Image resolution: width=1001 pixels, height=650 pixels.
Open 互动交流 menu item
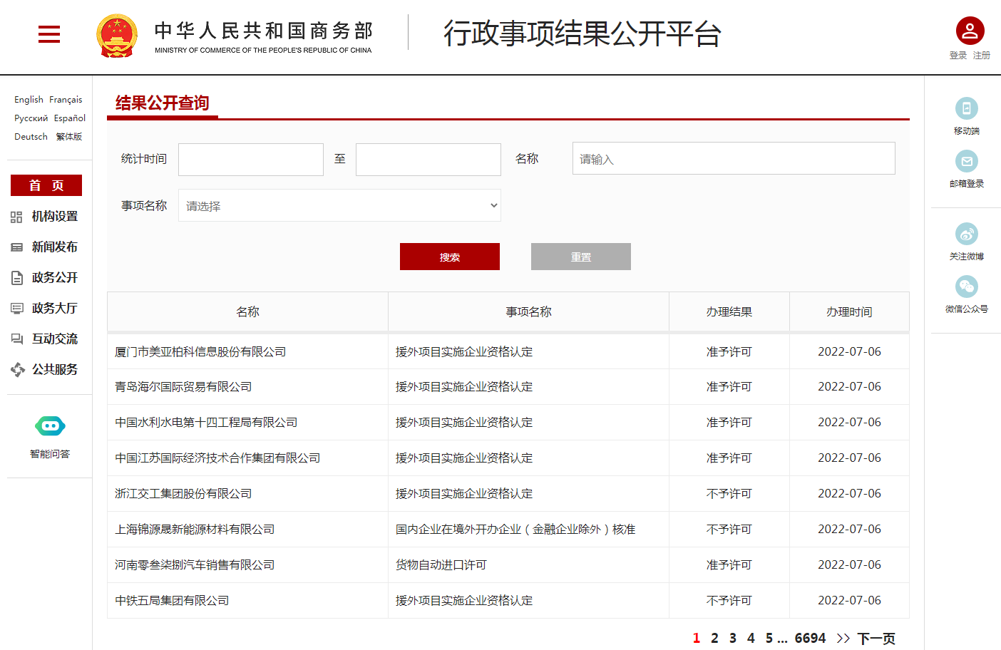55,339
